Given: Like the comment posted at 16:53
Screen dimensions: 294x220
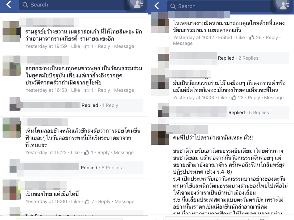Looking at the screenshot, I should (76, 90).
